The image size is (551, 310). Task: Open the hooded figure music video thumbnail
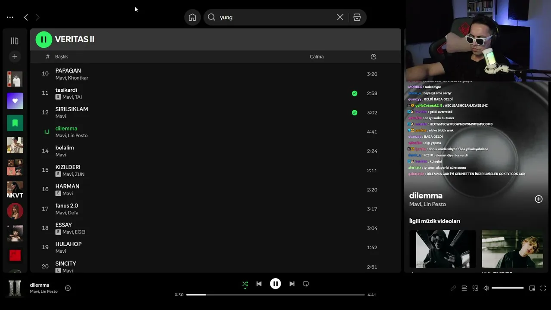click(x=443, y=249)
